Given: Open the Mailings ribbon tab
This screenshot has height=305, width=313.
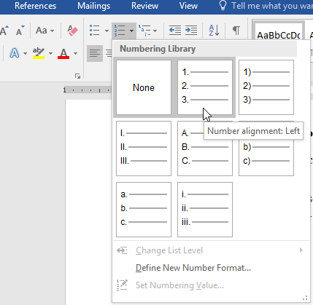Looking at the screenshot, I should coord(93,6).
